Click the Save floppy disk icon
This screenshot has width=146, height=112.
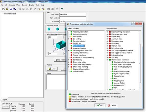[x=11, y=9]
